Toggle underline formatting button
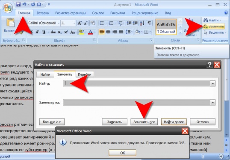 44,32
